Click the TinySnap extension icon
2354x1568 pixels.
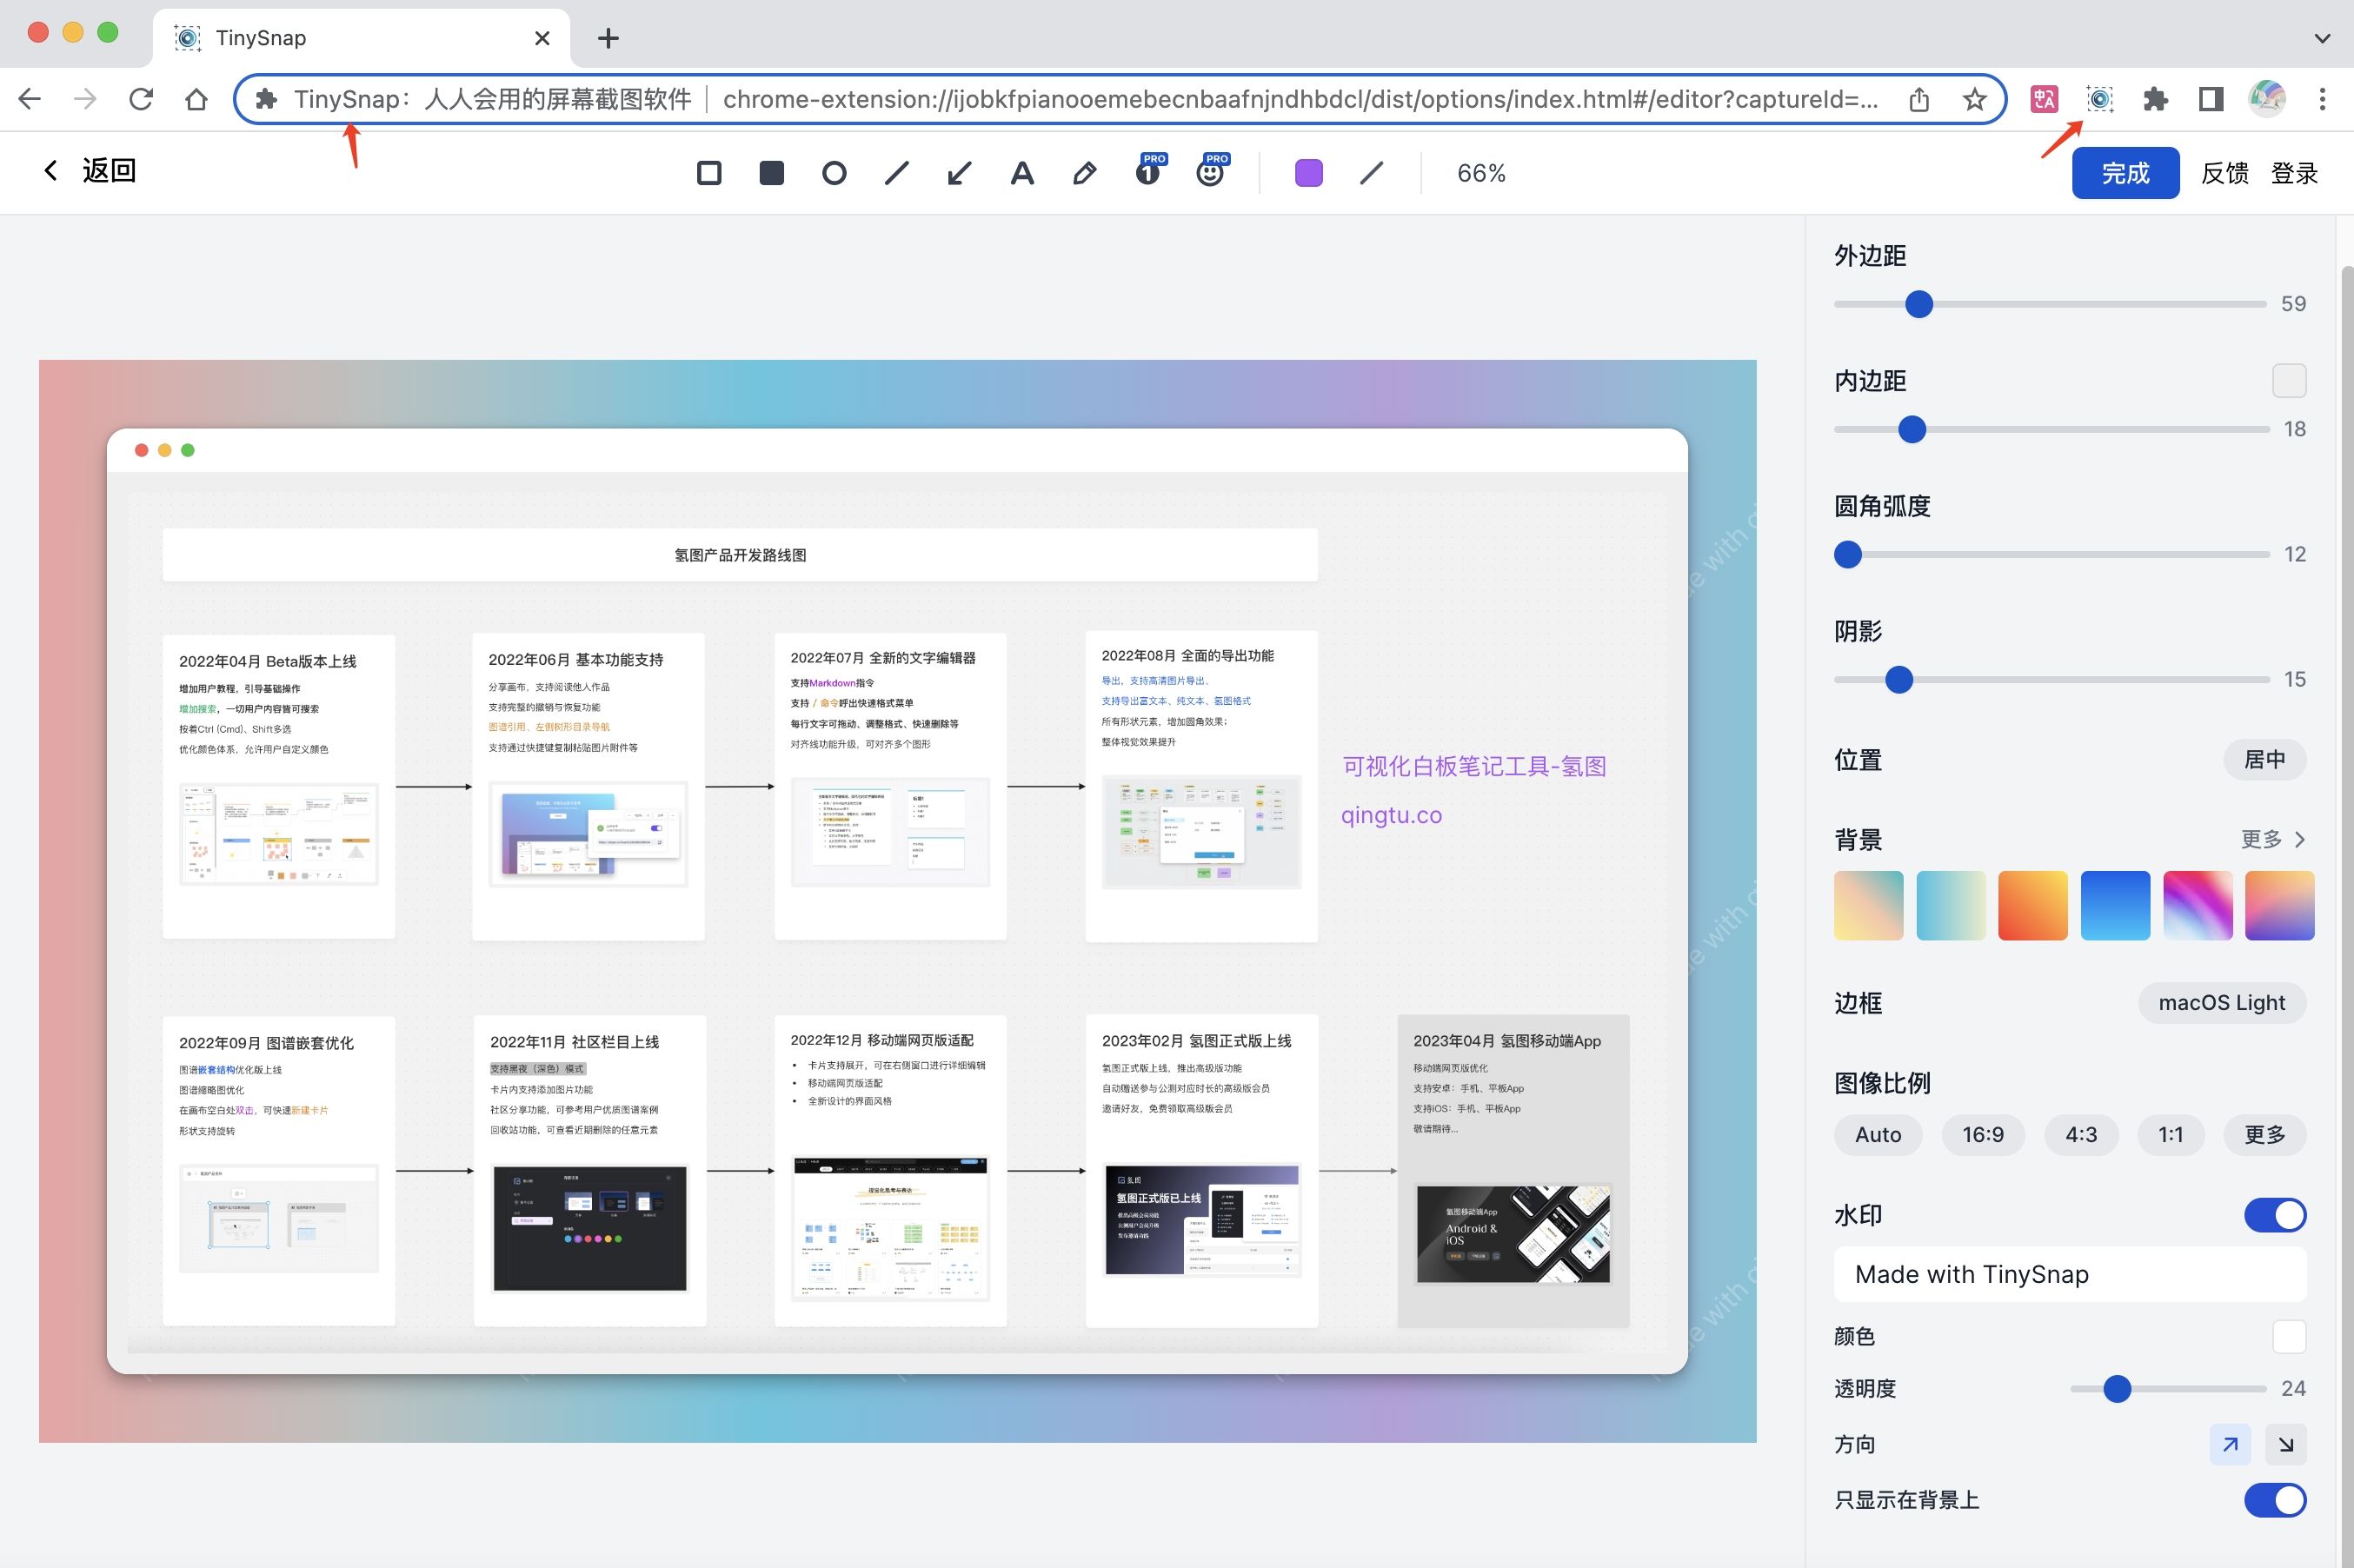[x=2100, y=99]
